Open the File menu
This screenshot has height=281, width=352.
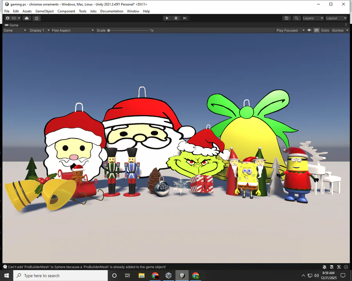(x=7, y=11)
